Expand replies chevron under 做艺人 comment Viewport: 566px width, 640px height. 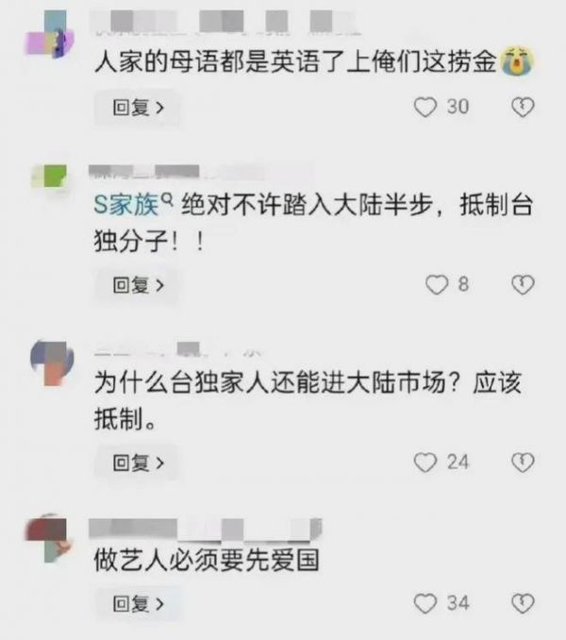[x=159, y=604]
